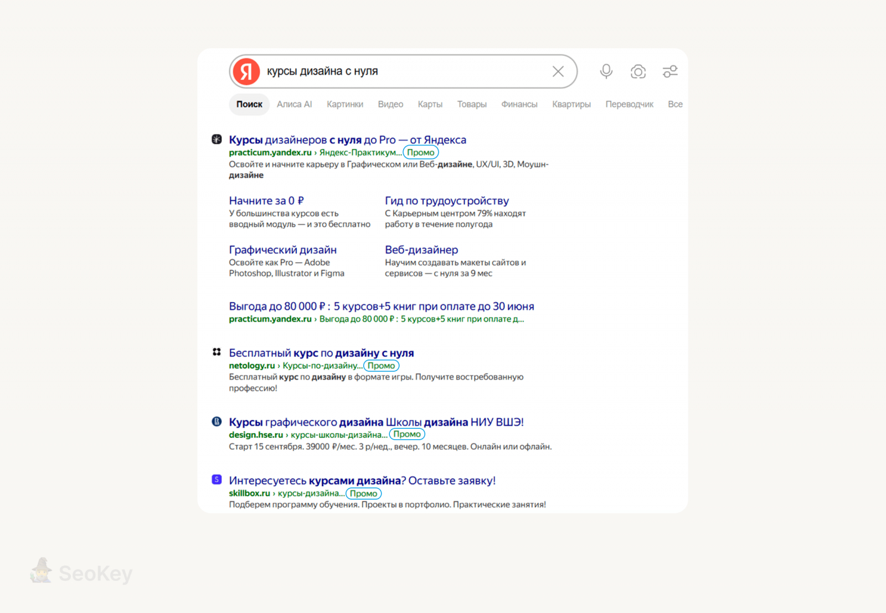The width and height of the screenshot is (886, 613).
Task: Click the 'Курсы-по-дизайну...' breadcrumb on Netology result
Action: pyautogui.click(x=323, y=366)
